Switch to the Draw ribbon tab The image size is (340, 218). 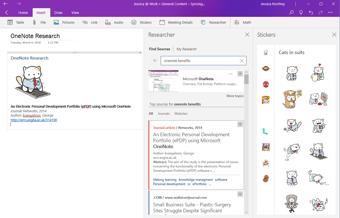[58, 13]
